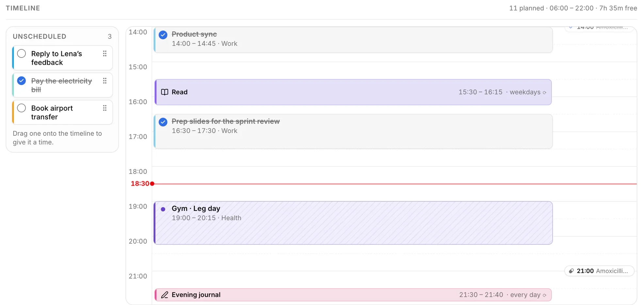Click the 15:30 – 16:15 time label
This screenshot has height=305, width=641.
(480, 92)
